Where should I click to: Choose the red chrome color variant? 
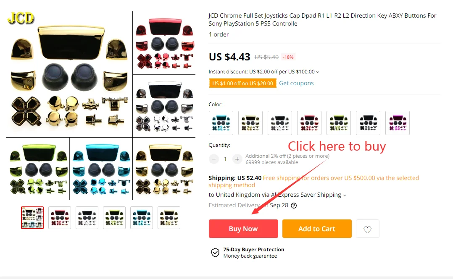pyautogui.click(x=309, y=123)
